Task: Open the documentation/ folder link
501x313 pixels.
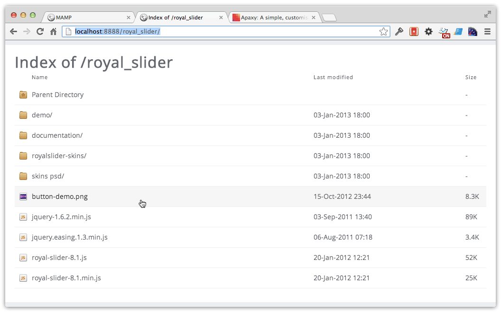Action: click(57, 135)
